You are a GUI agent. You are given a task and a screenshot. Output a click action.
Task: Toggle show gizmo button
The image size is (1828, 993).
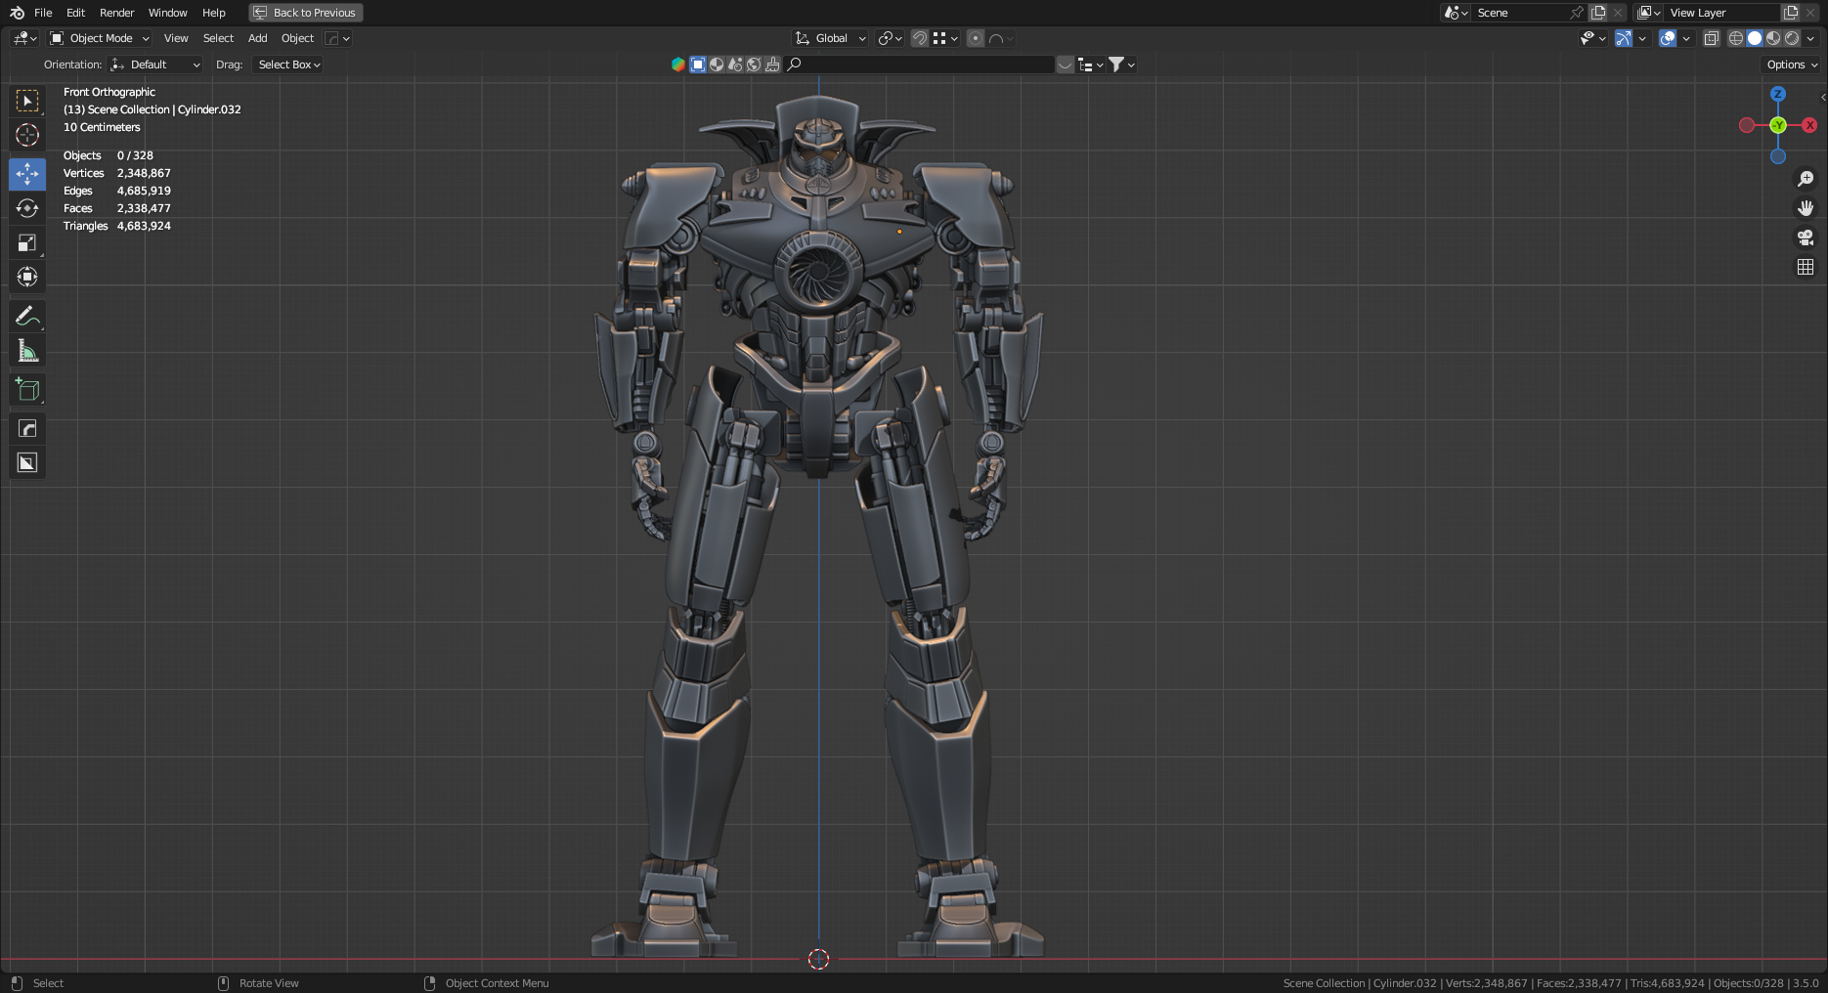coord(1623,38)
